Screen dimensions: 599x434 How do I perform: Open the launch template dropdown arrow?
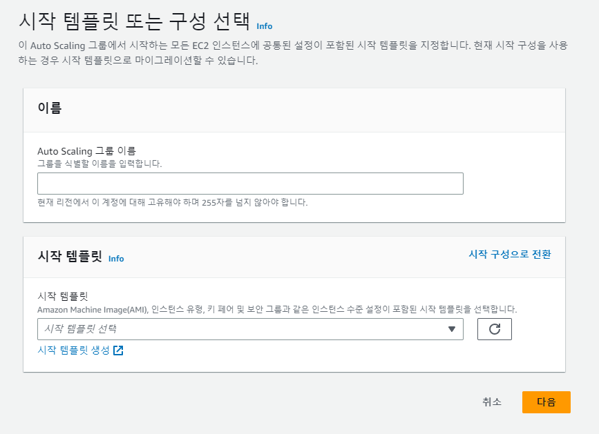click(452, 329)
